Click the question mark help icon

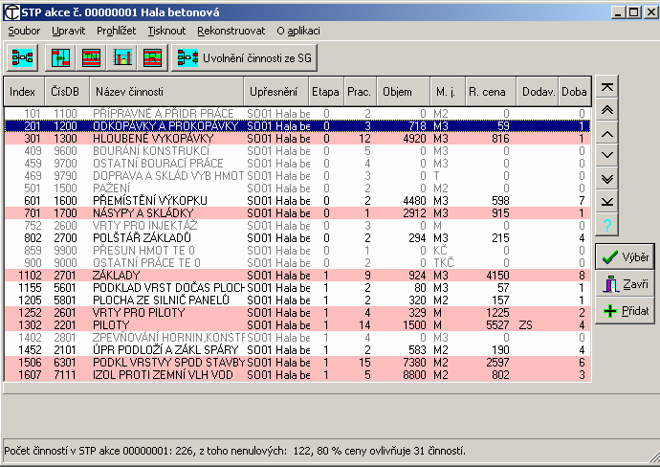tap(606, 225)
